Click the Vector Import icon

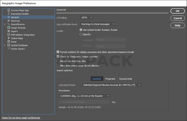(x=9, y=49)
